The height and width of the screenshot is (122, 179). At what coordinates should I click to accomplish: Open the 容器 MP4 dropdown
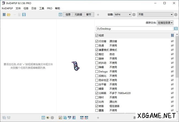122,15
